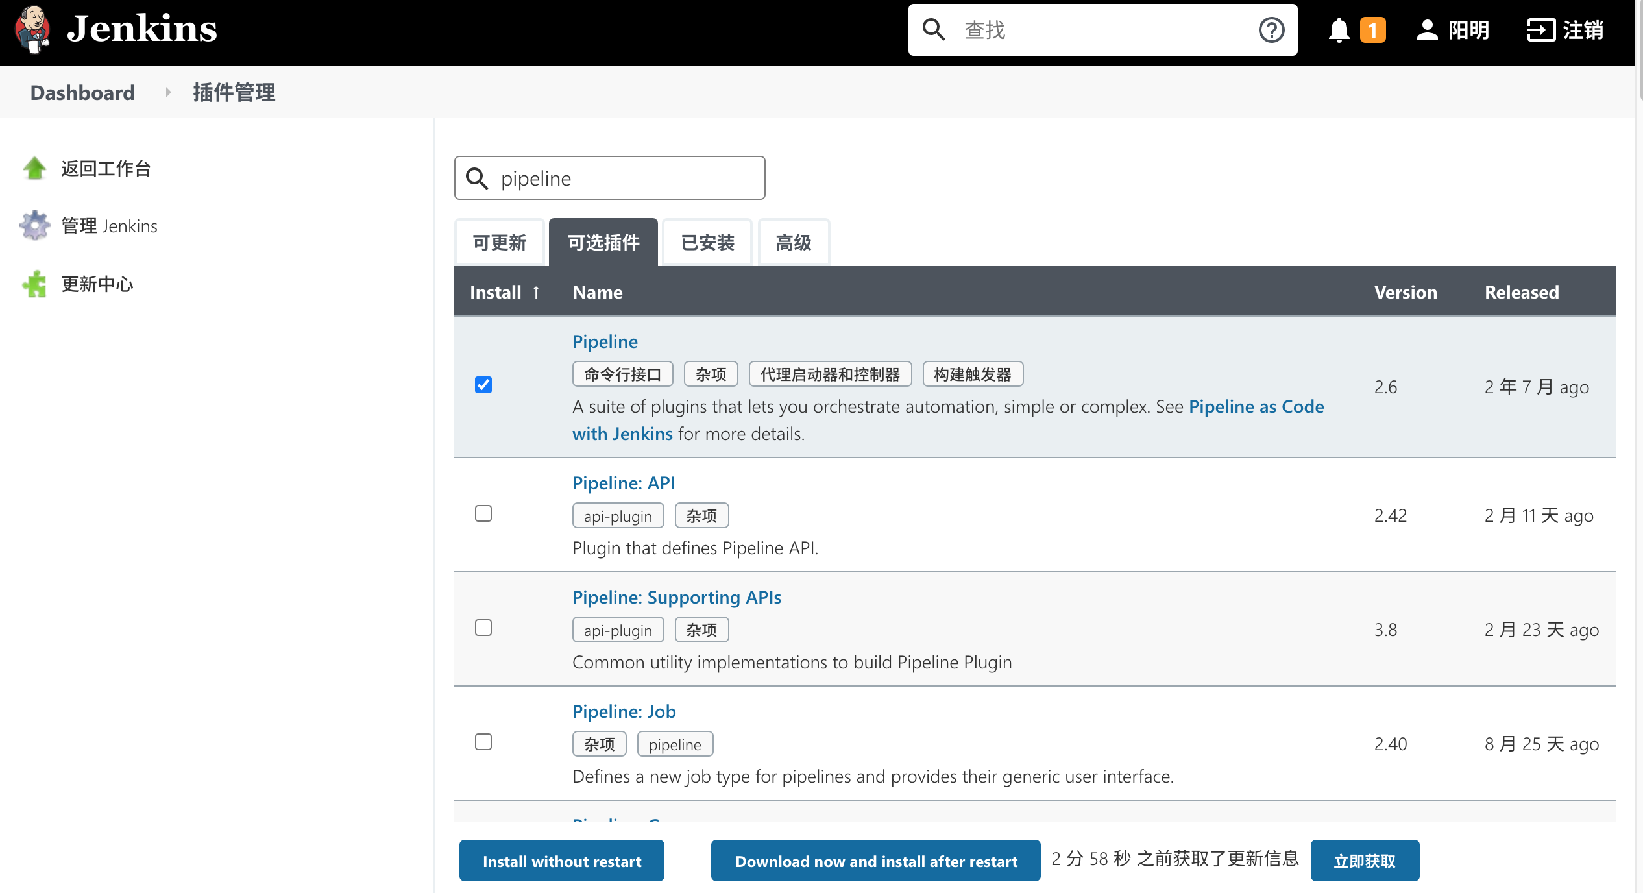
Task: Open user 阳明's profile icon
Action: click(1427, 30)
